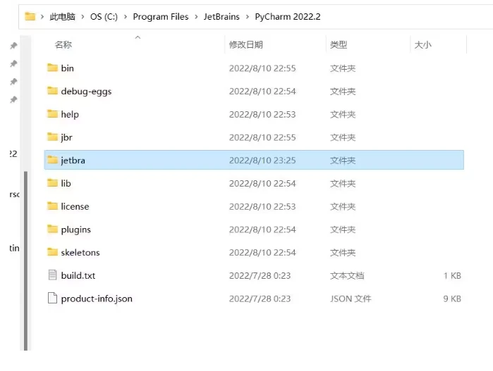Click the "jbr" folder name
Image resolution: width=493 pixels, height=371 pixels.
(66, 137)
